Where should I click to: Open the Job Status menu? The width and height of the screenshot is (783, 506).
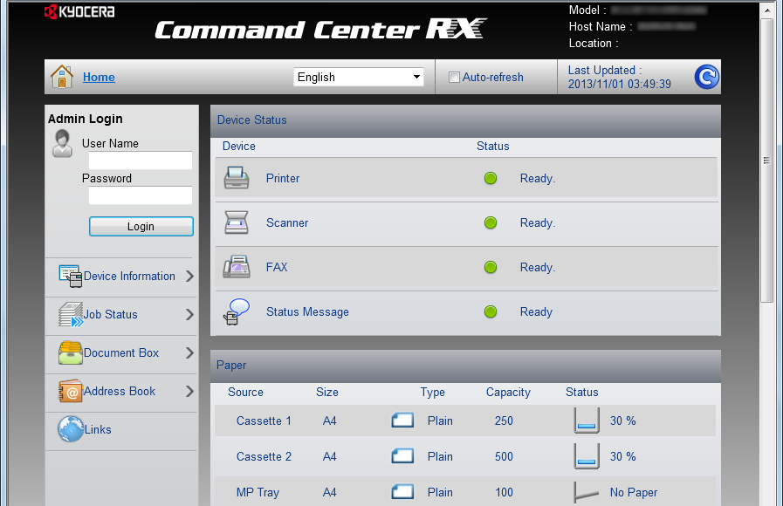(110, 314)
